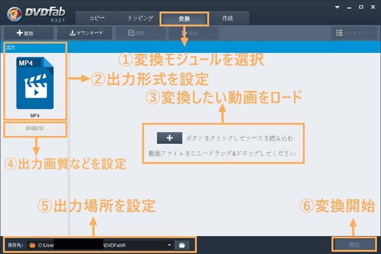
Task: Expand the 保存先 path dropdown arrow
Action: (x=170, y=245)
